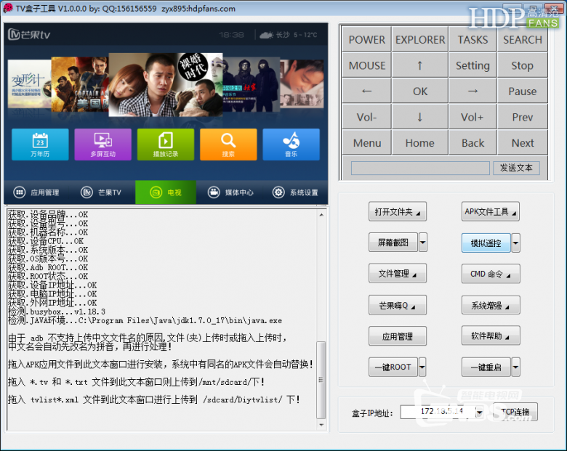Open 系统设置 in the TV bottom bar
This screenshot has width=567, height=451.
(x=295, y=192)
